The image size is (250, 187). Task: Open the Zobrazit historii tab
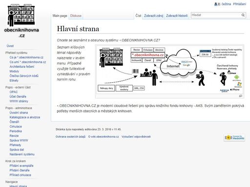point(177,16)
